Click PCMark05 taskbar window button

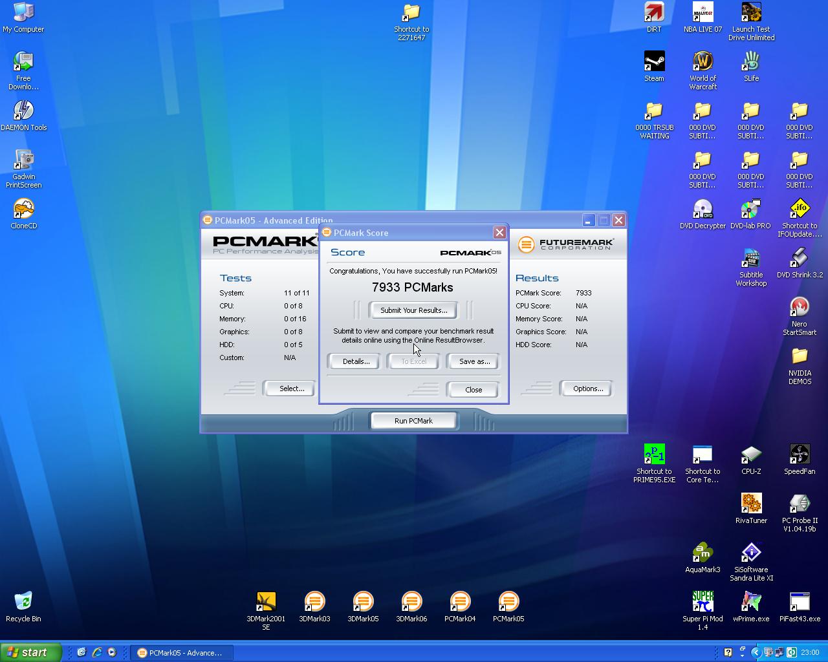(182, 653)
